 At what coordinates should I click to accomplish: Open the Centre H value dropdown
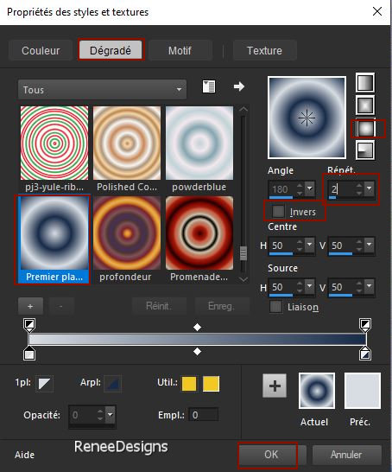pyautogui.click(x=310, y=245)
